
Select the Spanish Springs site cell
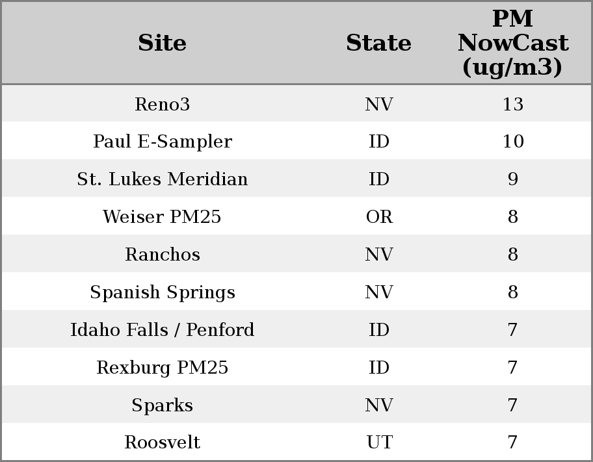click(162, 292)
